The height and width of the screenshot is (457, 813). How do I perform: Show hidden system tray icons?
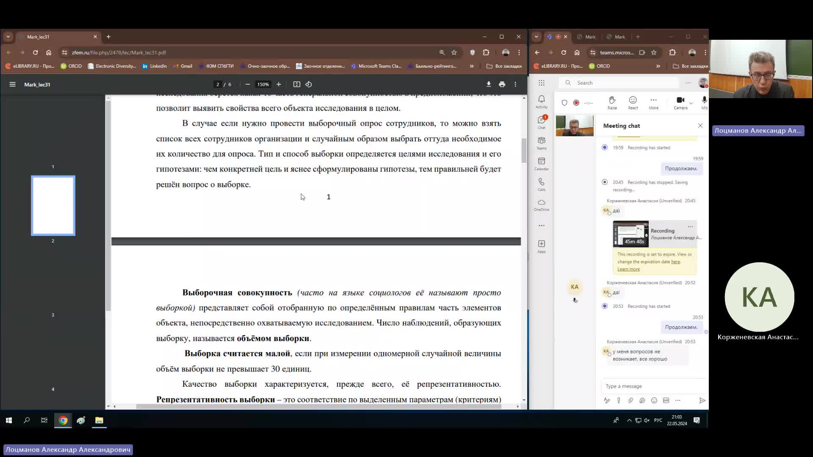[629, 420]
